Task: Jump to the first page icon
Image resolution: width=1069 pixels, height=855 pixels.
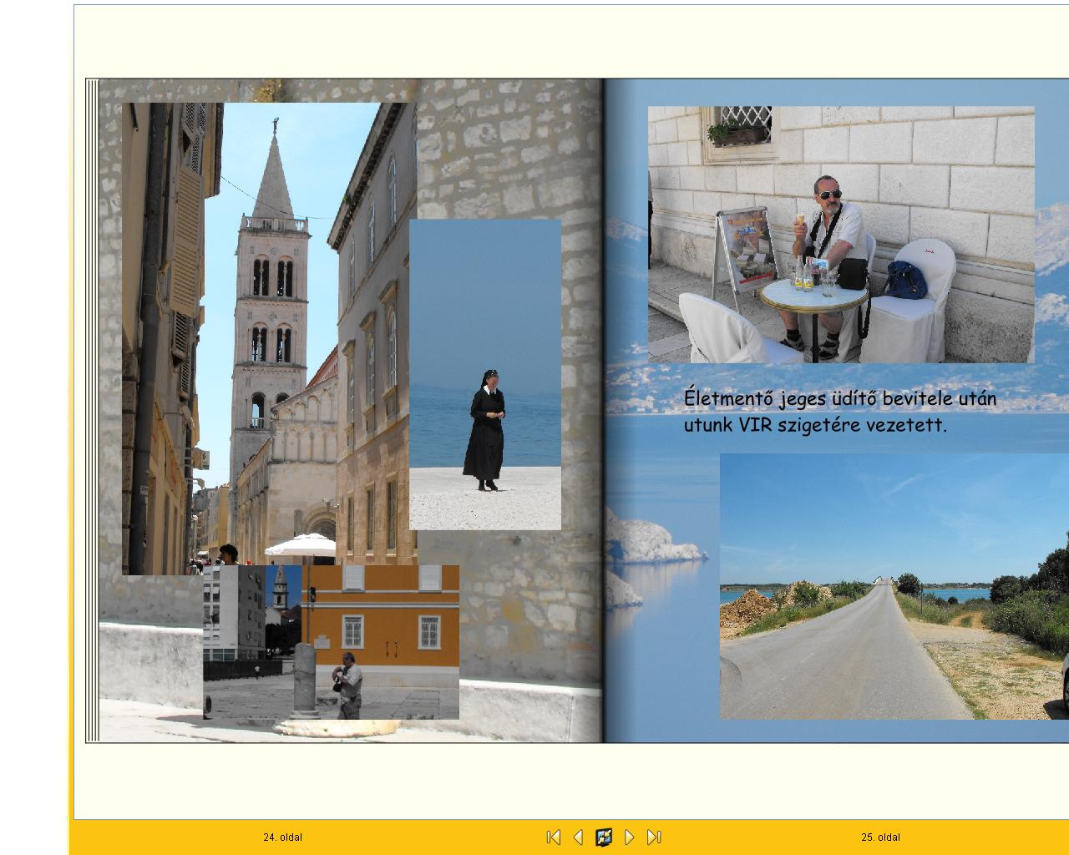Action: [x=553, y=837]
